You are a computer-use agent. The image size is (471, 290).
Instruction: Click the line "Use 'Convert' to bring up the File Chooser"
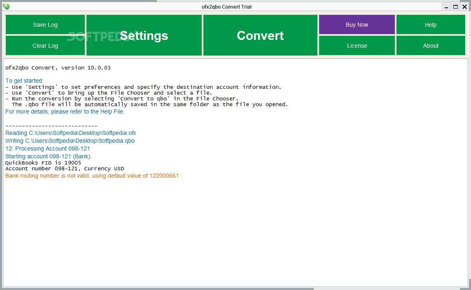[x=109, y=93]
